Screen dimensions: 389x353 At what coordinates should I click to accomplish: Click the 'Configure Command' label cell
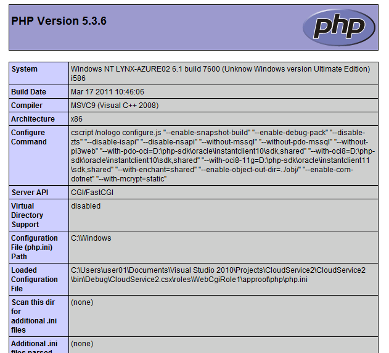coord(39,156)
